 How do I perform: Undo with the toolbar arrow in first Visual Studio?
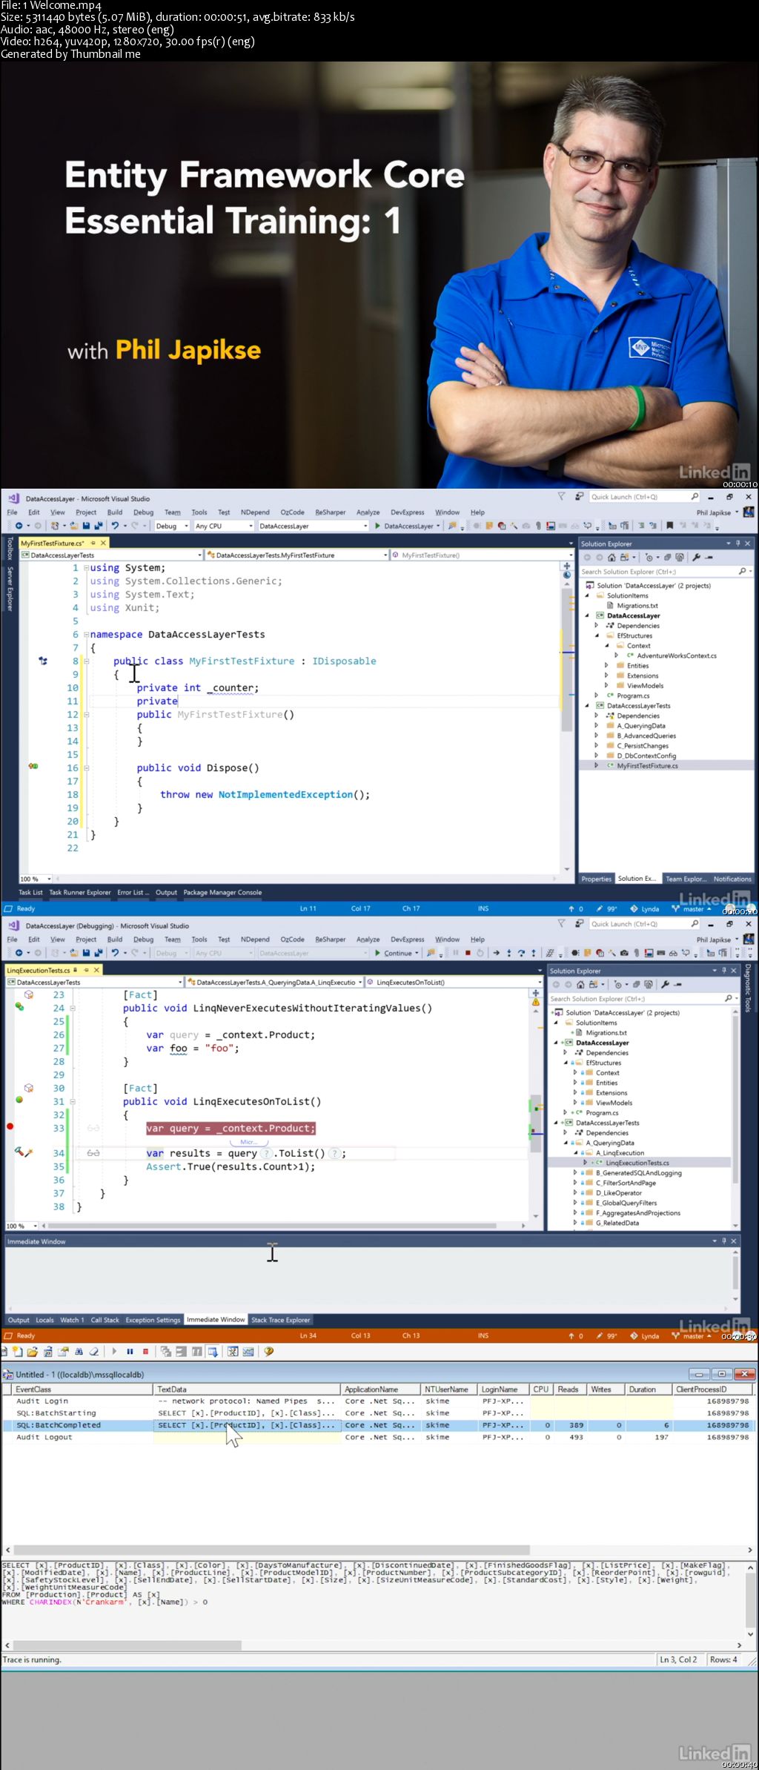point(115,526)
